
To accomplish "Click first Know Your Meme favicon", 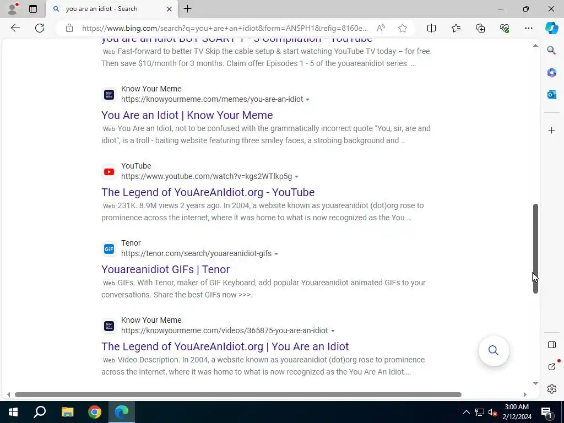I will coord(109,95).
